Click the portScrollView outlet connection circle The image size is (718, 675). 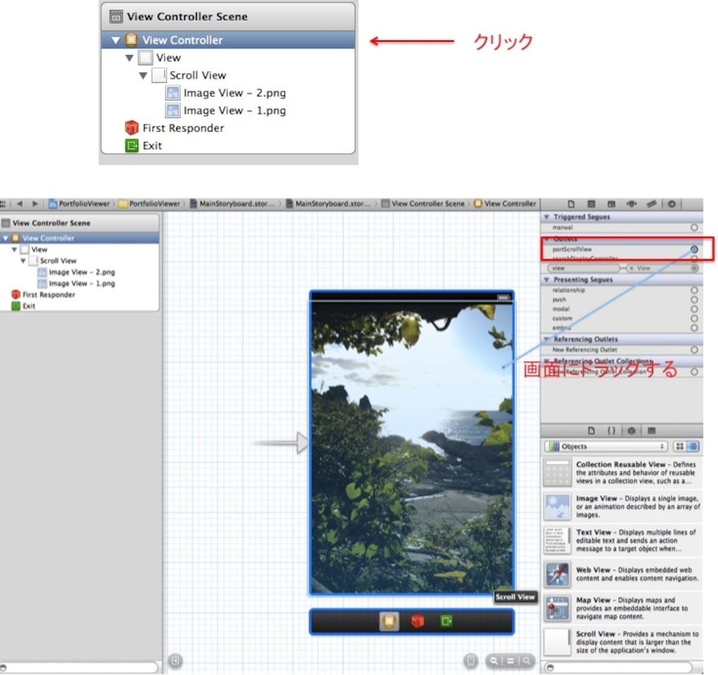point(694,249)
